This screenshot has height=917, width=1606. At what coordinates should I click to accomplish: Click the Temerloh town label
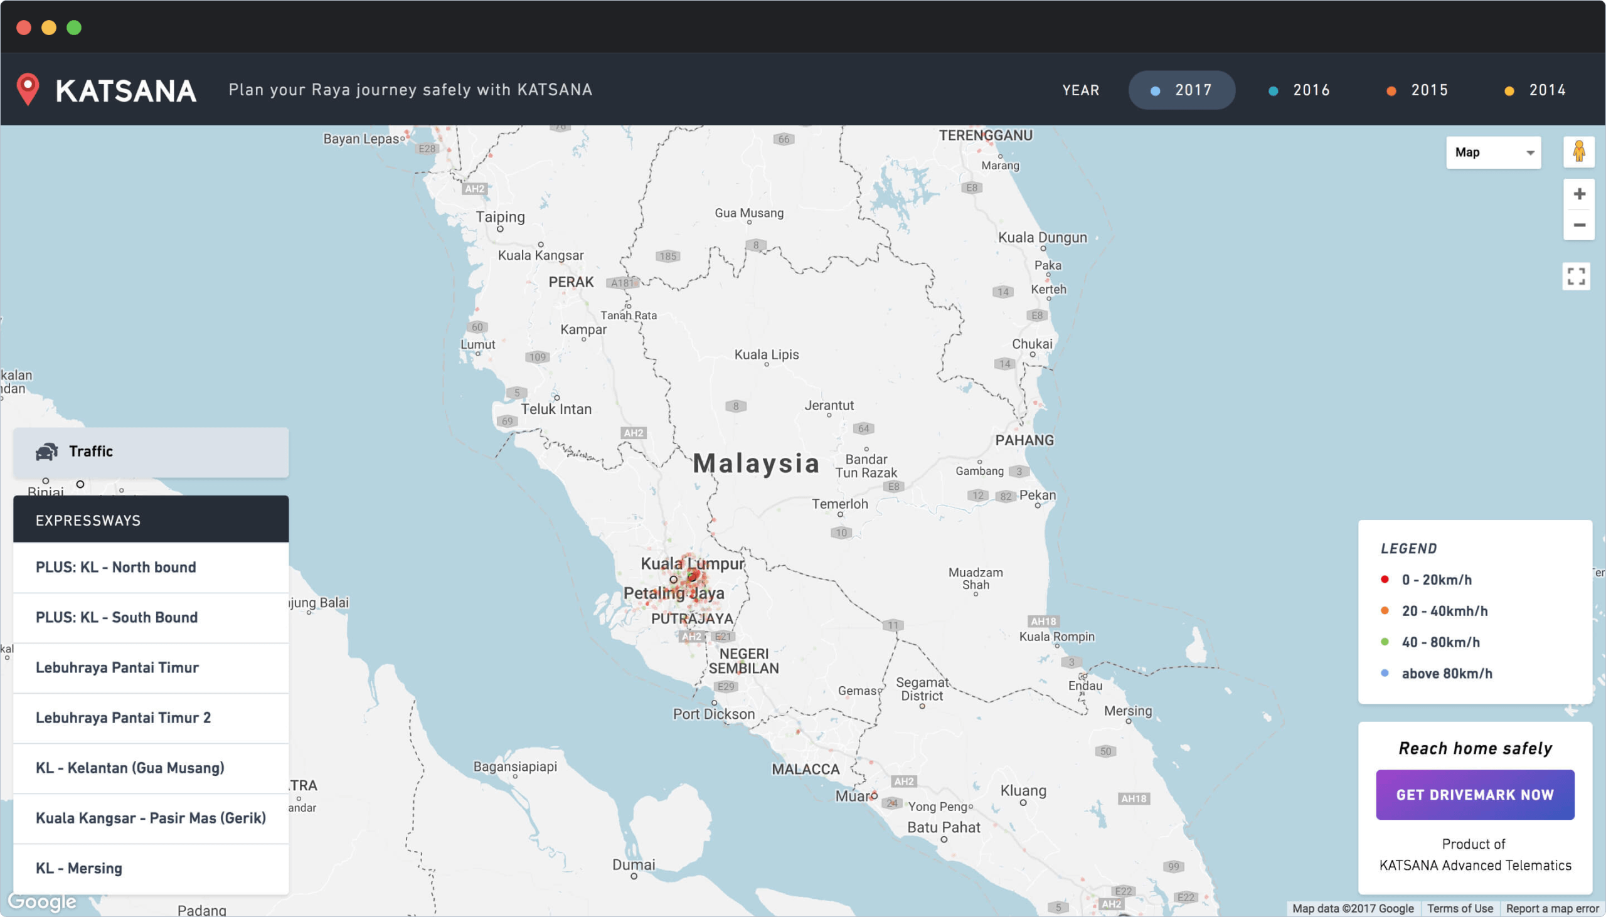[x=839, y=504]
